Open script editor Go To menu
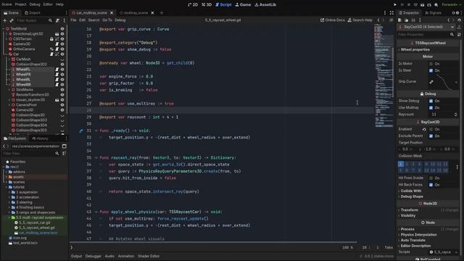This screenshot has height=261, width=464. point(107,20)
